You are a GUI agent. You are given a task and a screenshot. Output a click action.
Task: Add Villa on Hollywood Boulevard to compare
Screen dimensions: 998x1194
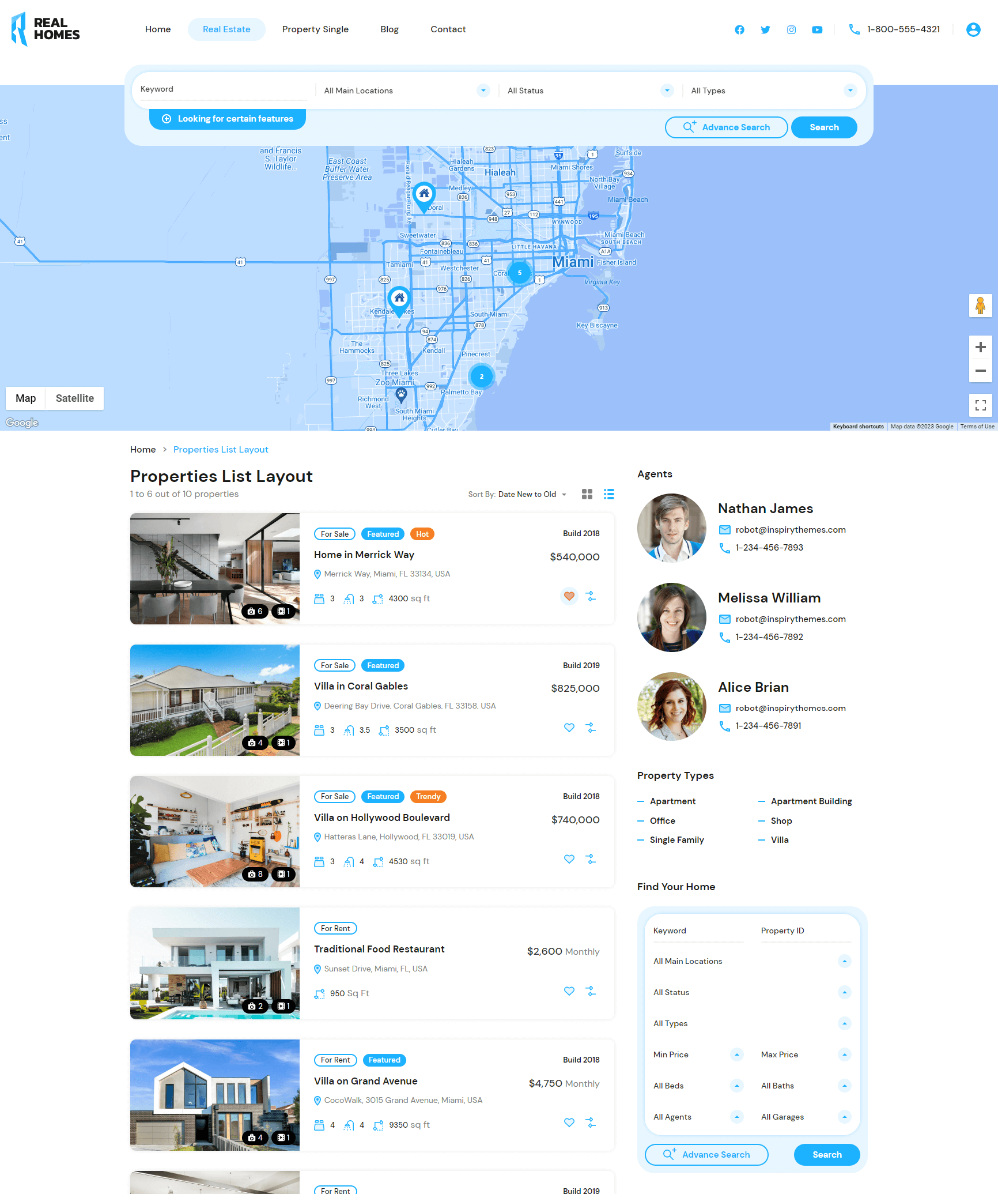click(591, 859)
